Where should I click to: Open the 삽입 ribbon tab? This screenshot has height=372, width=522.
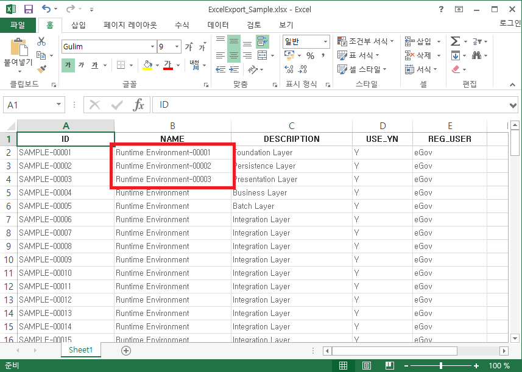(x=79, y=25)
